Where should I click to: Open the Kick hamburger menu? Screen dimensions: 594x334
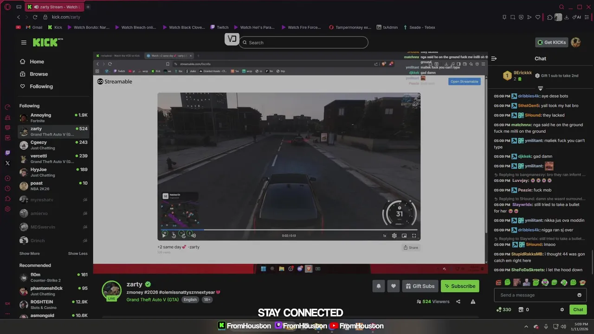[24, 42]
